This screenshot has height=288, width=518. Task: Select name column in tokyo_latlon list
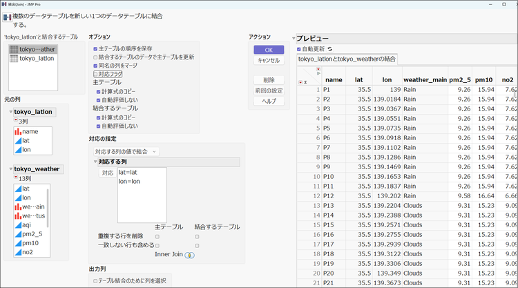pos(32,131)
